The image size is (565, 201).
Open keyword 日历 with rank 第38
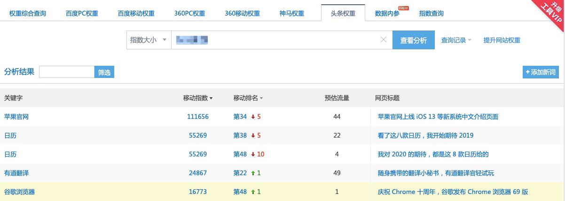(x=10, y=135)
